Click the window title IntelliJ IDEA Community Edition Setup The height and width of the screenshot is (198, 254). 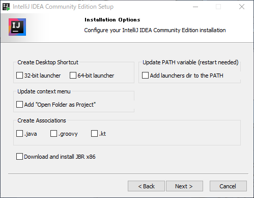point(63,7)
